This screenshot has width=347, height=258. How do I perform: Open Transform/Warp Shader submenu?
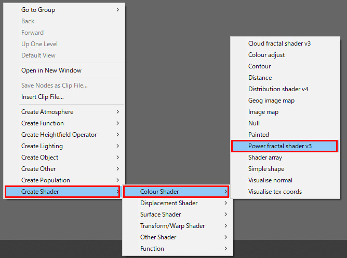coord(172,226)
